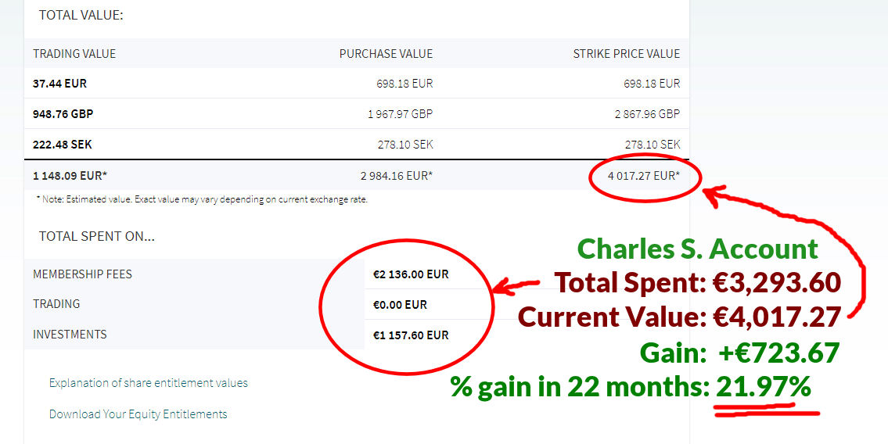Viewport: 888px width, 444px height.
Task: Click the estimated value note text
Action: tap(202, 199)
